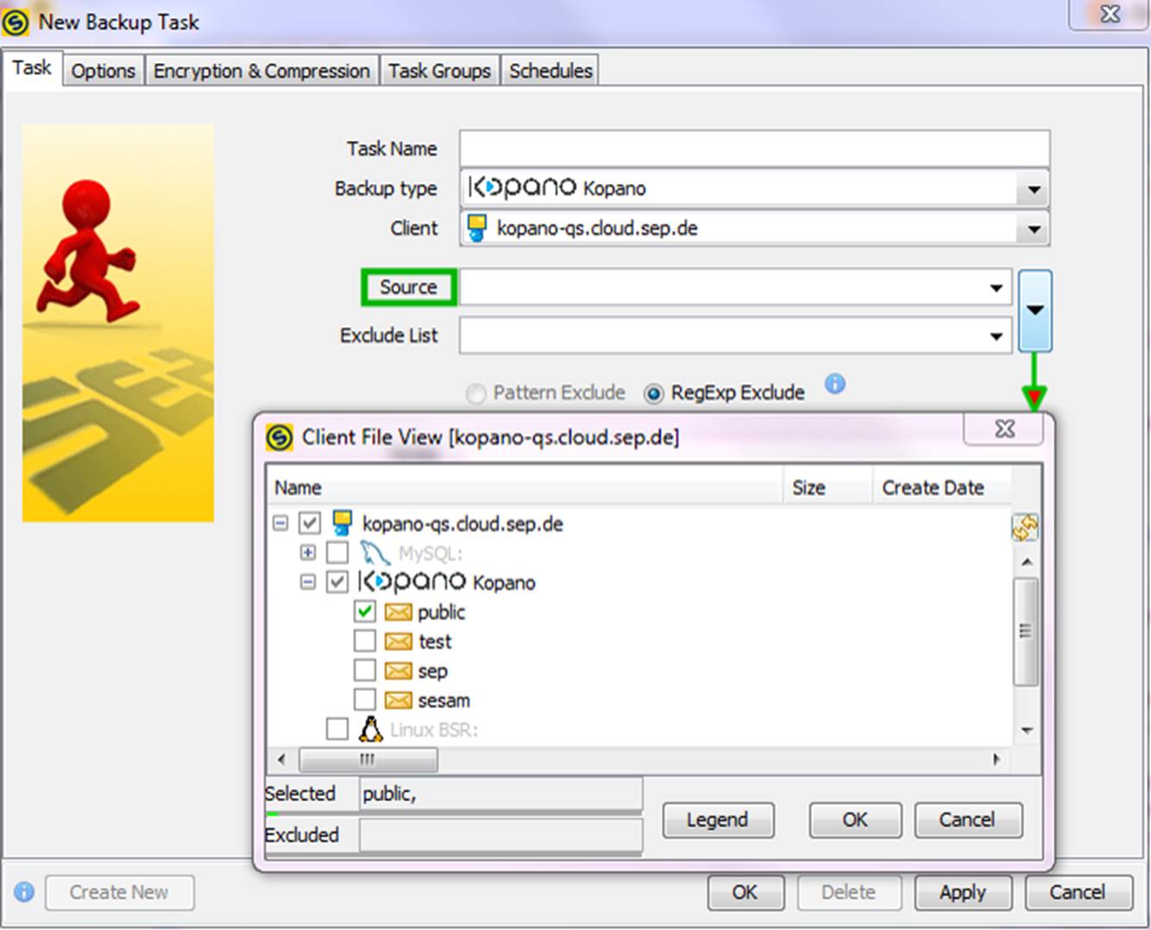Click the Delete button
Screen dimensions: 1151x930
[x=849, y=892]
